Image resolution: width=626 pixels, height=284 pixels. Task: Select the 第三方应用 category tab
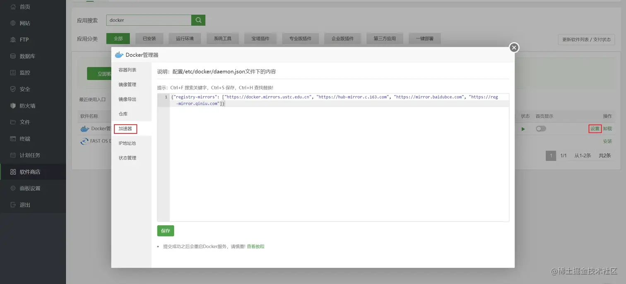pyautogui.click(x=385, y=39)
